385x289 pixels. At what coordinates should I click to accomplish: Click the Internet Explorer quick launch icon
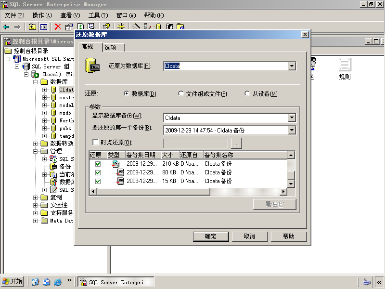pos(58,282)
